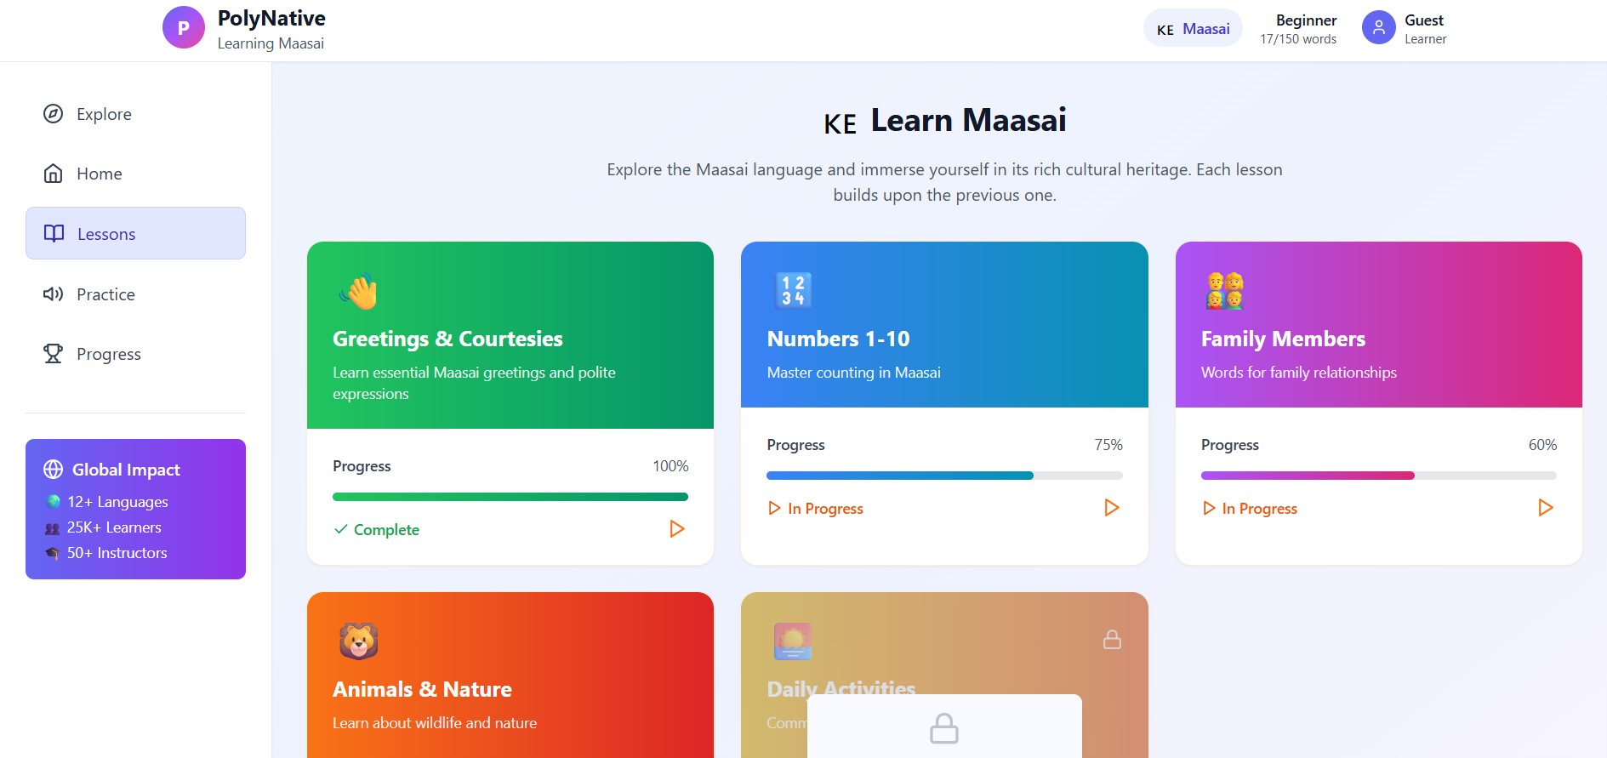Play the Greetings & Courtesies lesson arrow
The image size is (1607, 758).
point(677,529)
